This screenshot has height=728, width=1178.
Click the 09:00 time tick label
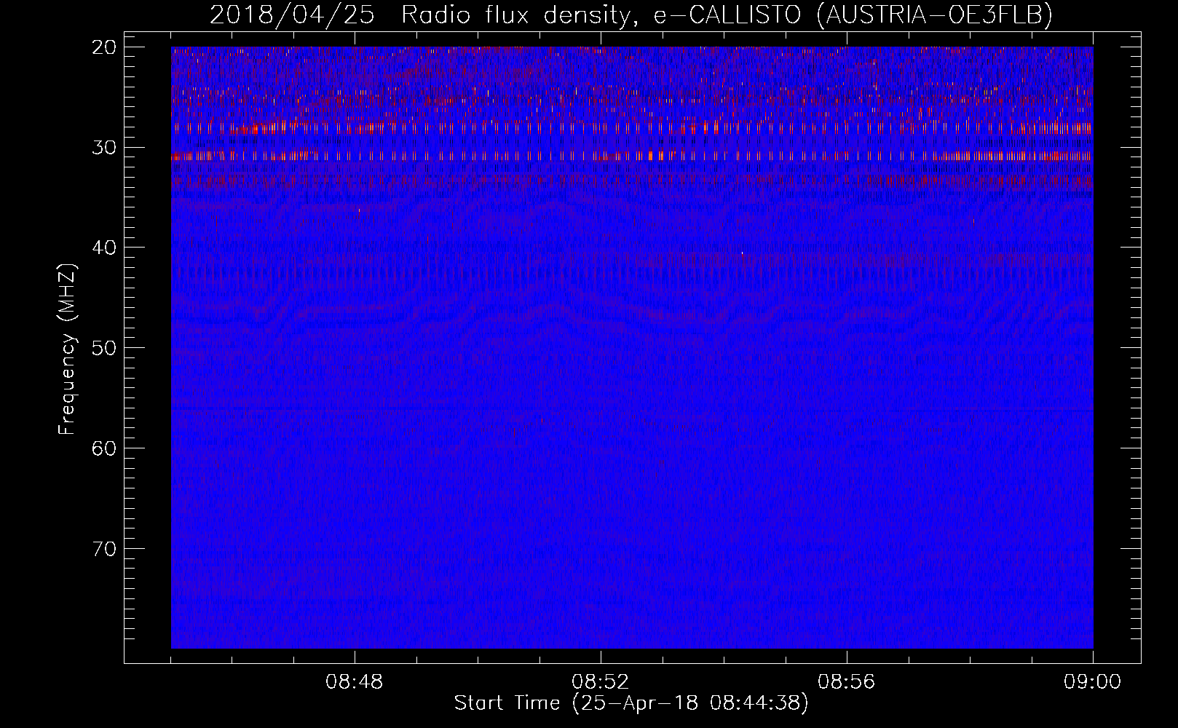pos(1093,682)
